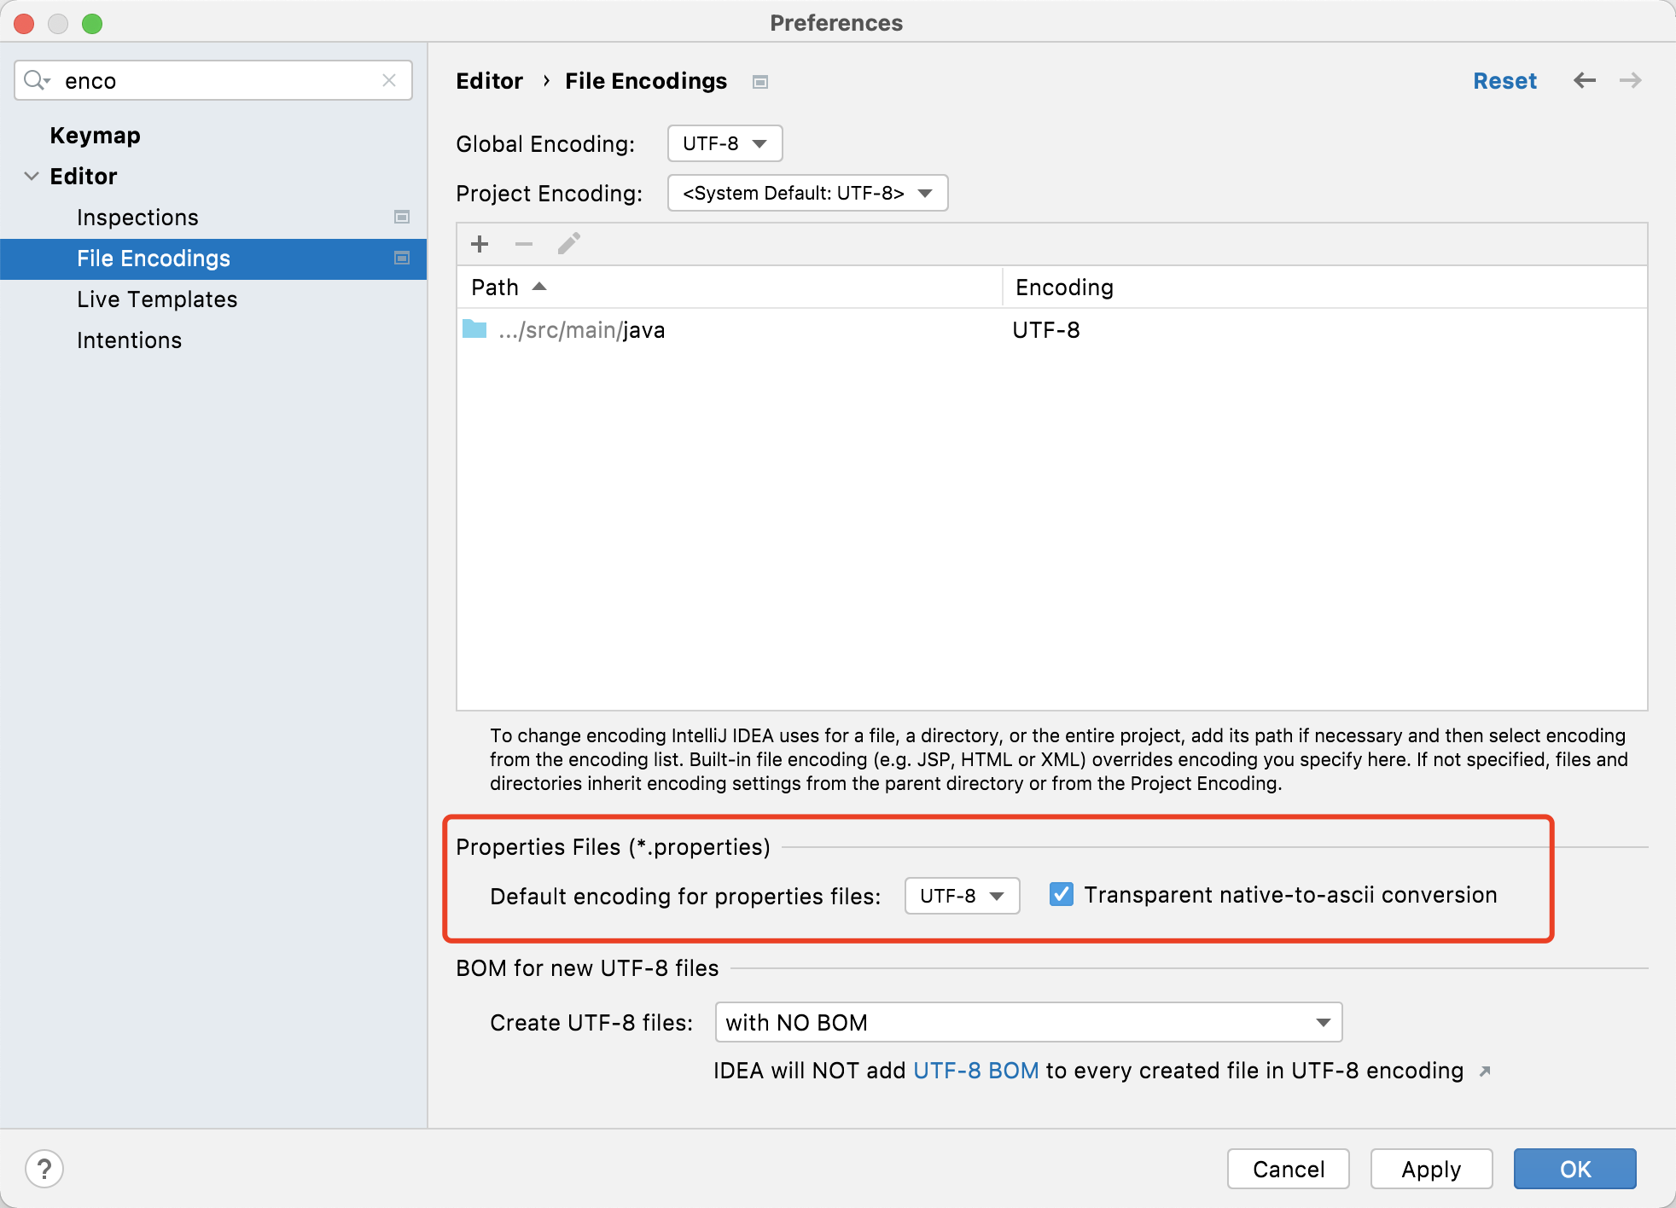Click the pencil edit icon
1676x1208 pixels.
click(568, 244)
